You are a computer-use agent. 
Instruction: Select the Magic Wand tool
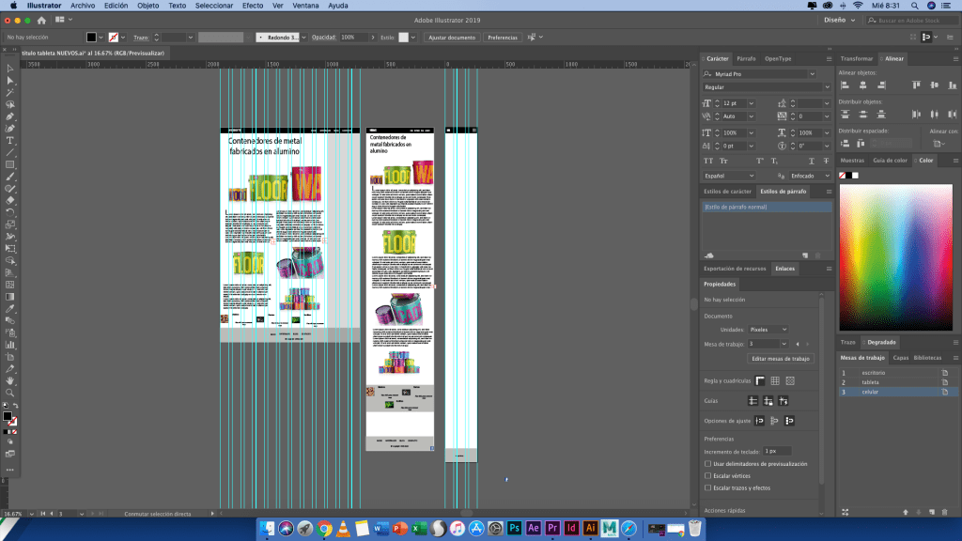pyautogui.click(x=10, y=92)
